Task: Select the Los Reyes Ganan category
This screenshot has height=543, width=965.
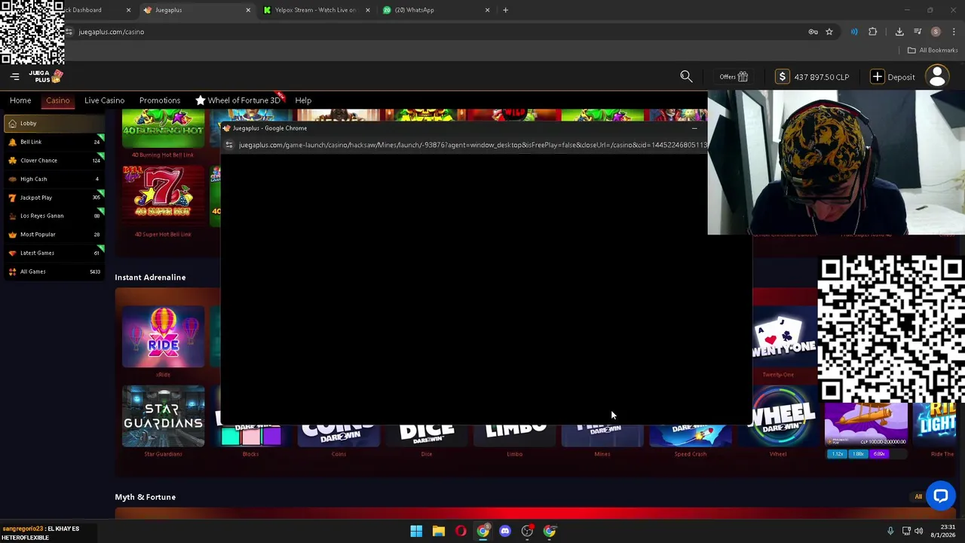Action: click(54, 216)
